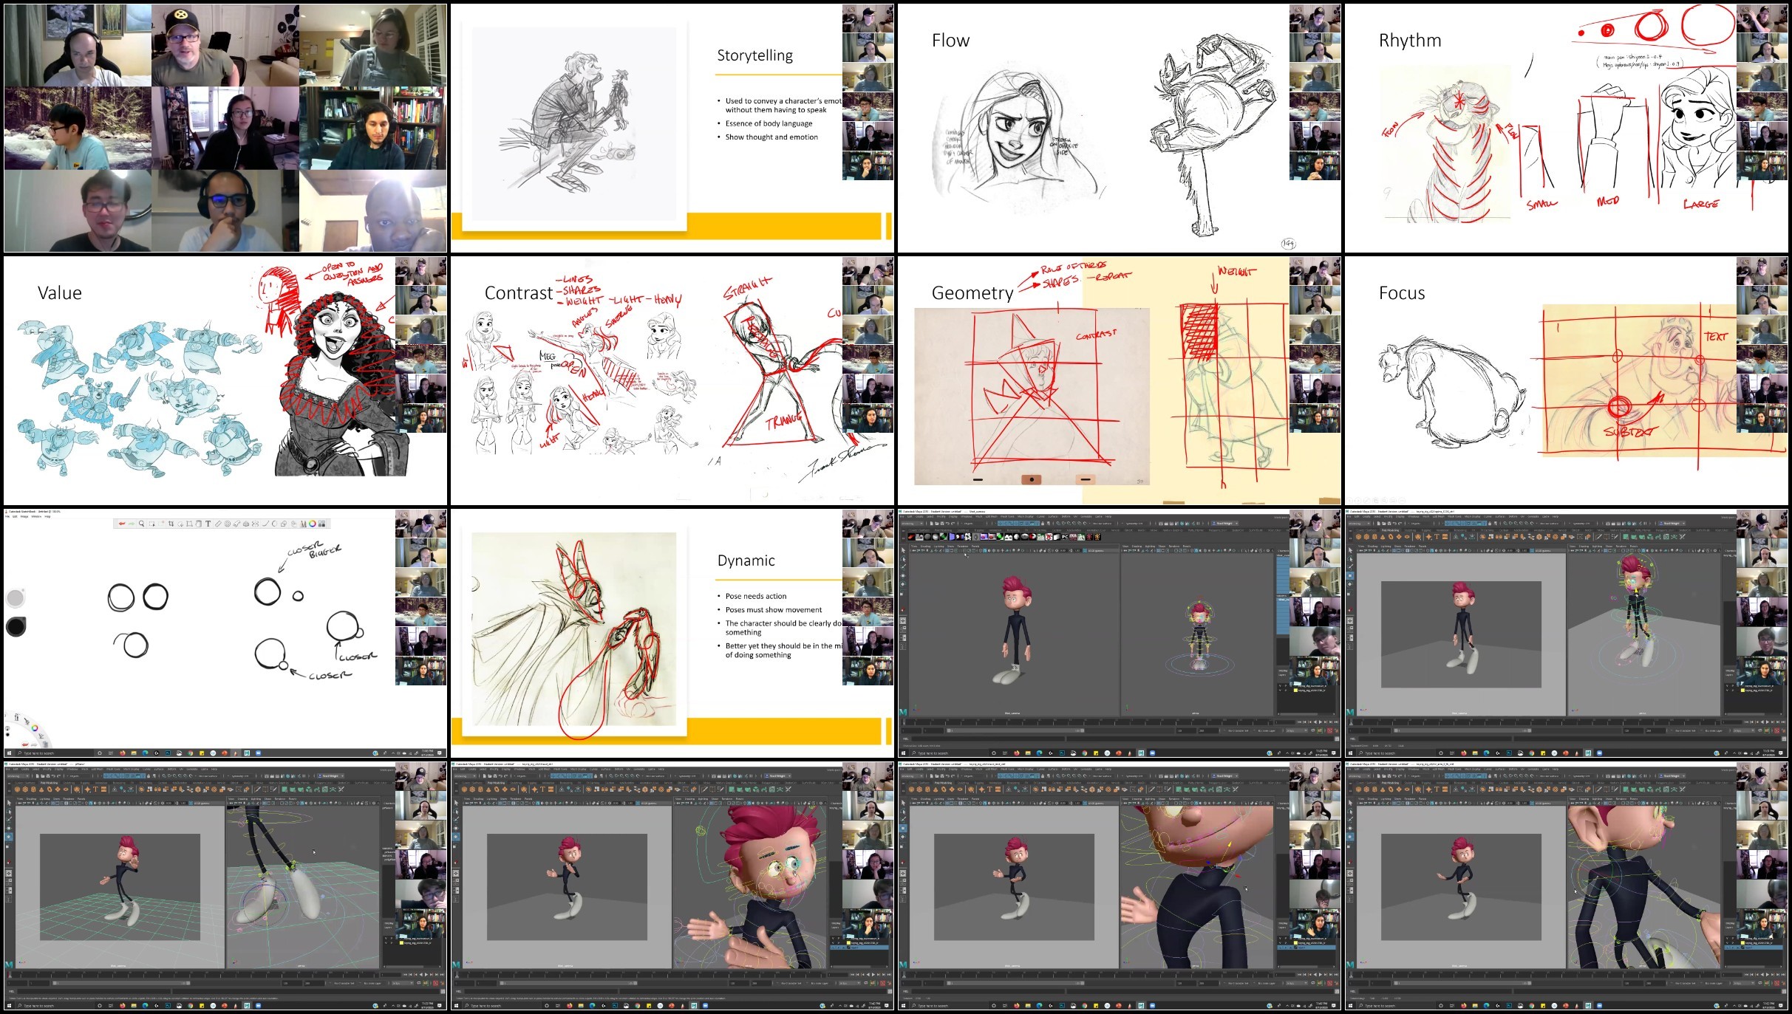Click Type here to search box, SketchBook frame

click(x=55, y=753)
